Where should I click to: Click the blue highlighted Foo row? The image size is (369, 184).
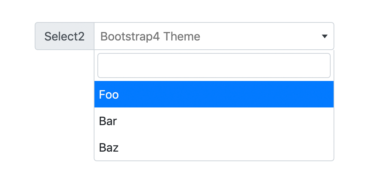(x=214, y=95)
